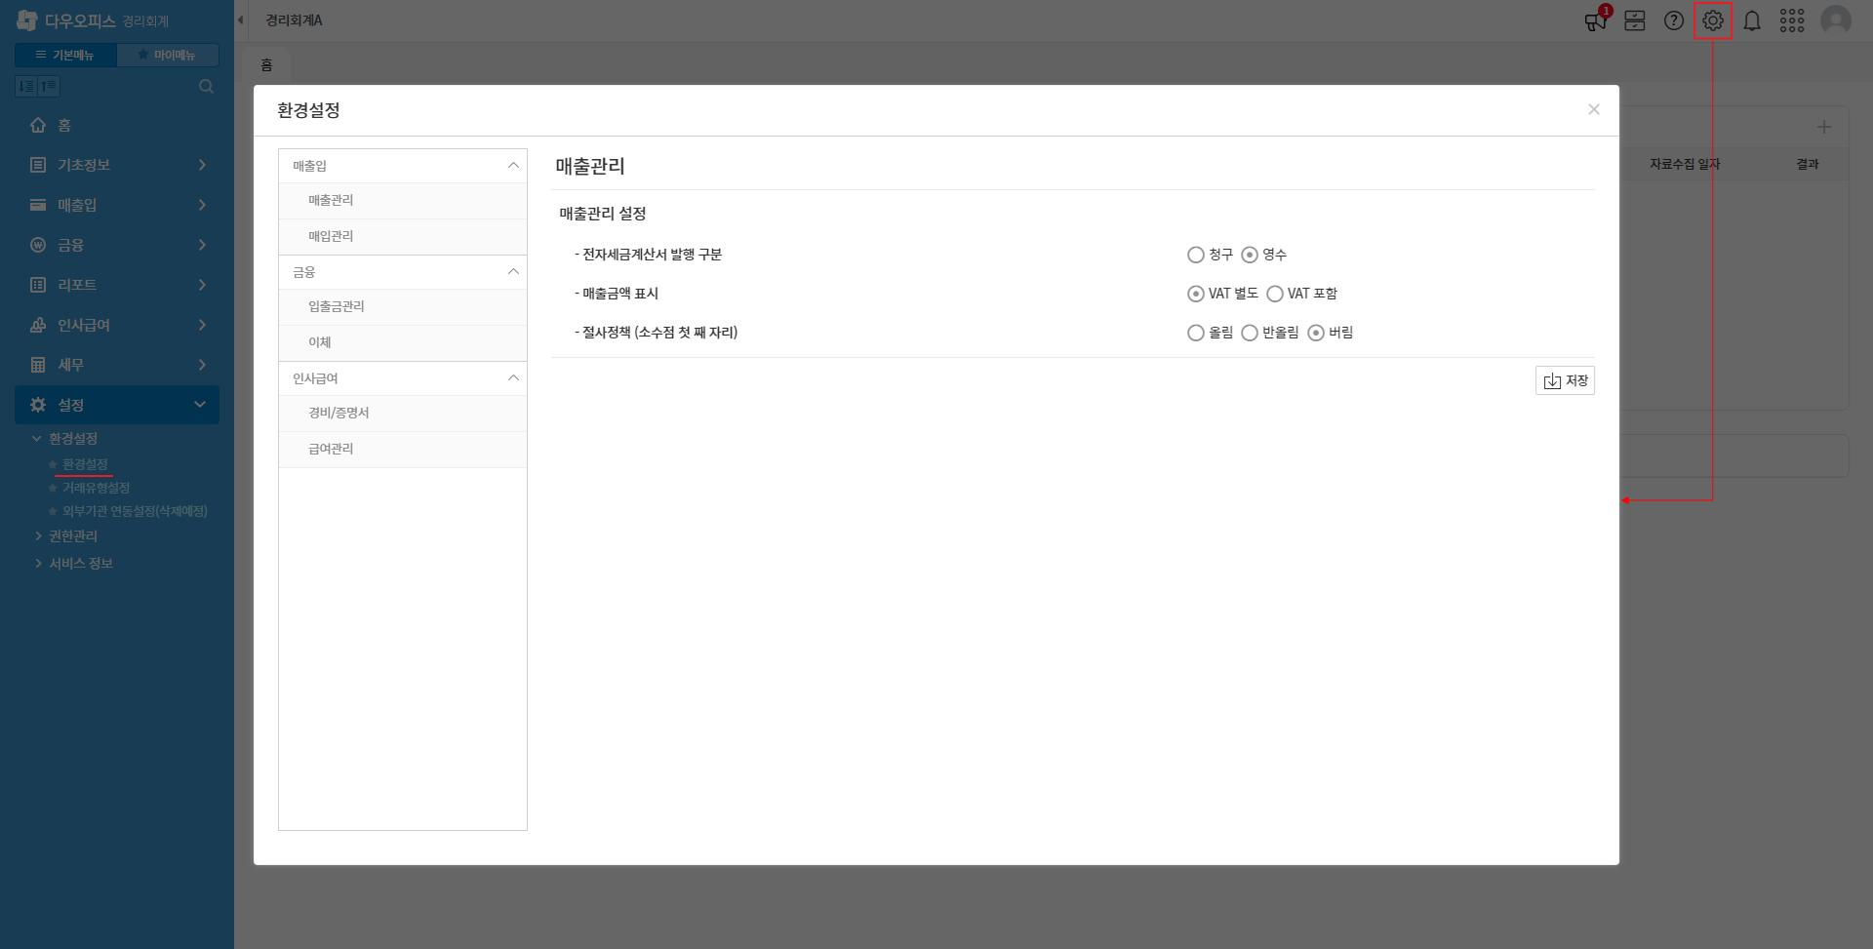Click the sidebar menu search icon

[x=206, y=87]
